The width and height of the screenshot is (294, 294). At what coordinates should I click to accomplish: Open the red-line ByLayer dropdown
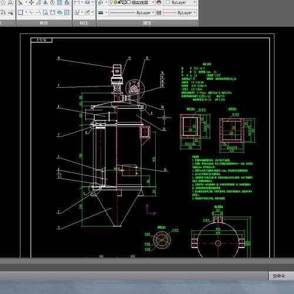180,13
